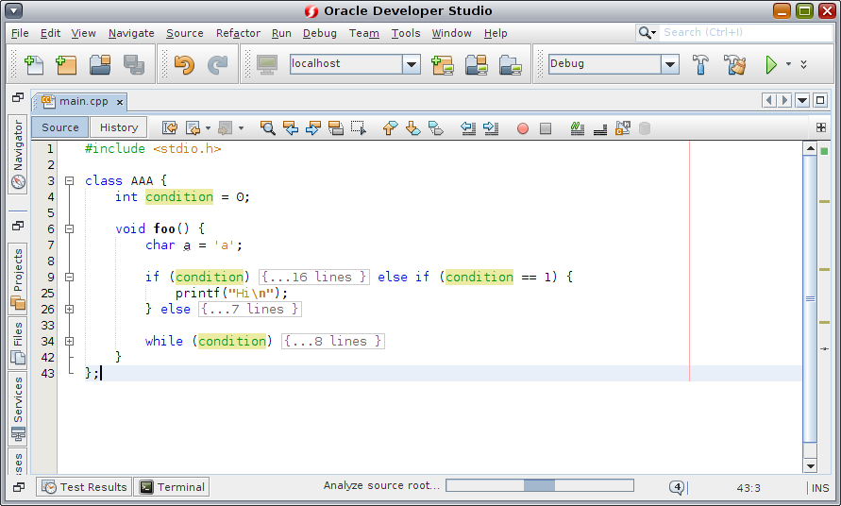Open the notifications icon showing 4
Image resolution: width=841 pixels, height=506 pixels.
pos(677,487)
